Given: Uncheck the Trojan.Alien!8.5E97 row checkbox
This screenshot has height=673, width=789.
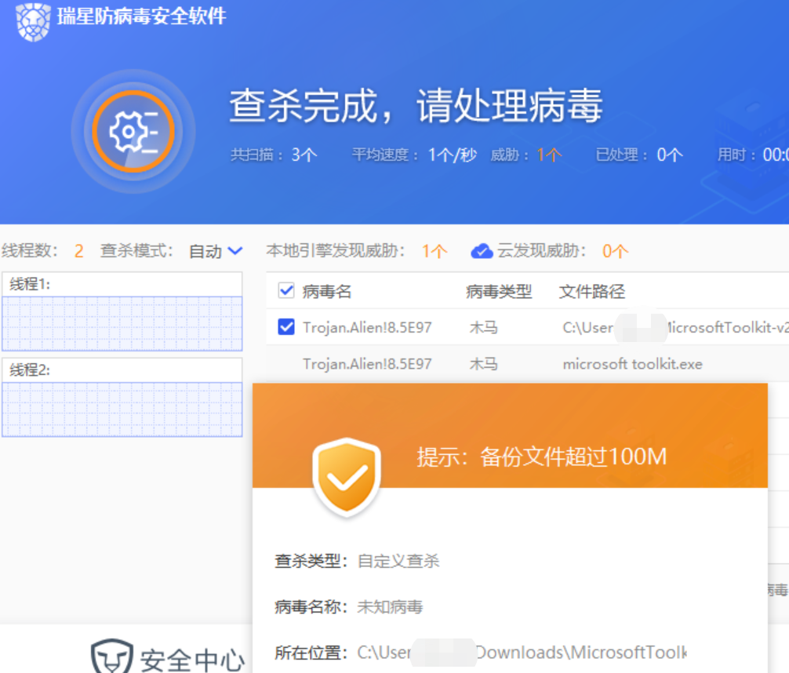Looking at the screenshot, I should pos(285,326).
